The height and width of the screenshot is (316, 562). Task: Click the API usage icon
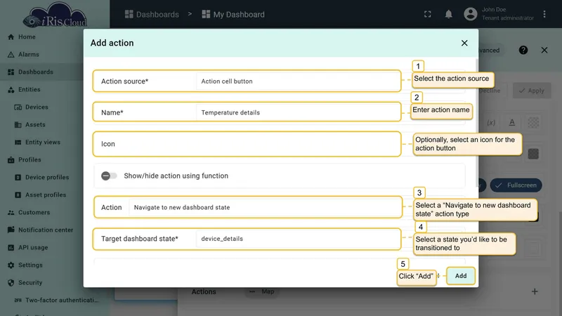point(11,248)
